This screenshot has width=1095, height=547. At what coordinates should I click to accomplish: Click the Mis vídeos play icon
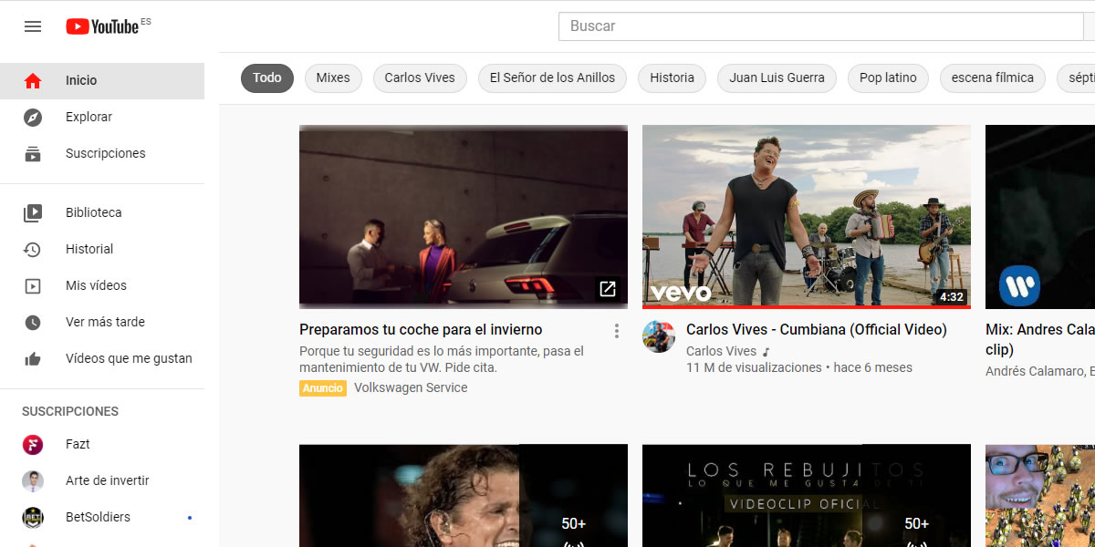tap(33, 285)
